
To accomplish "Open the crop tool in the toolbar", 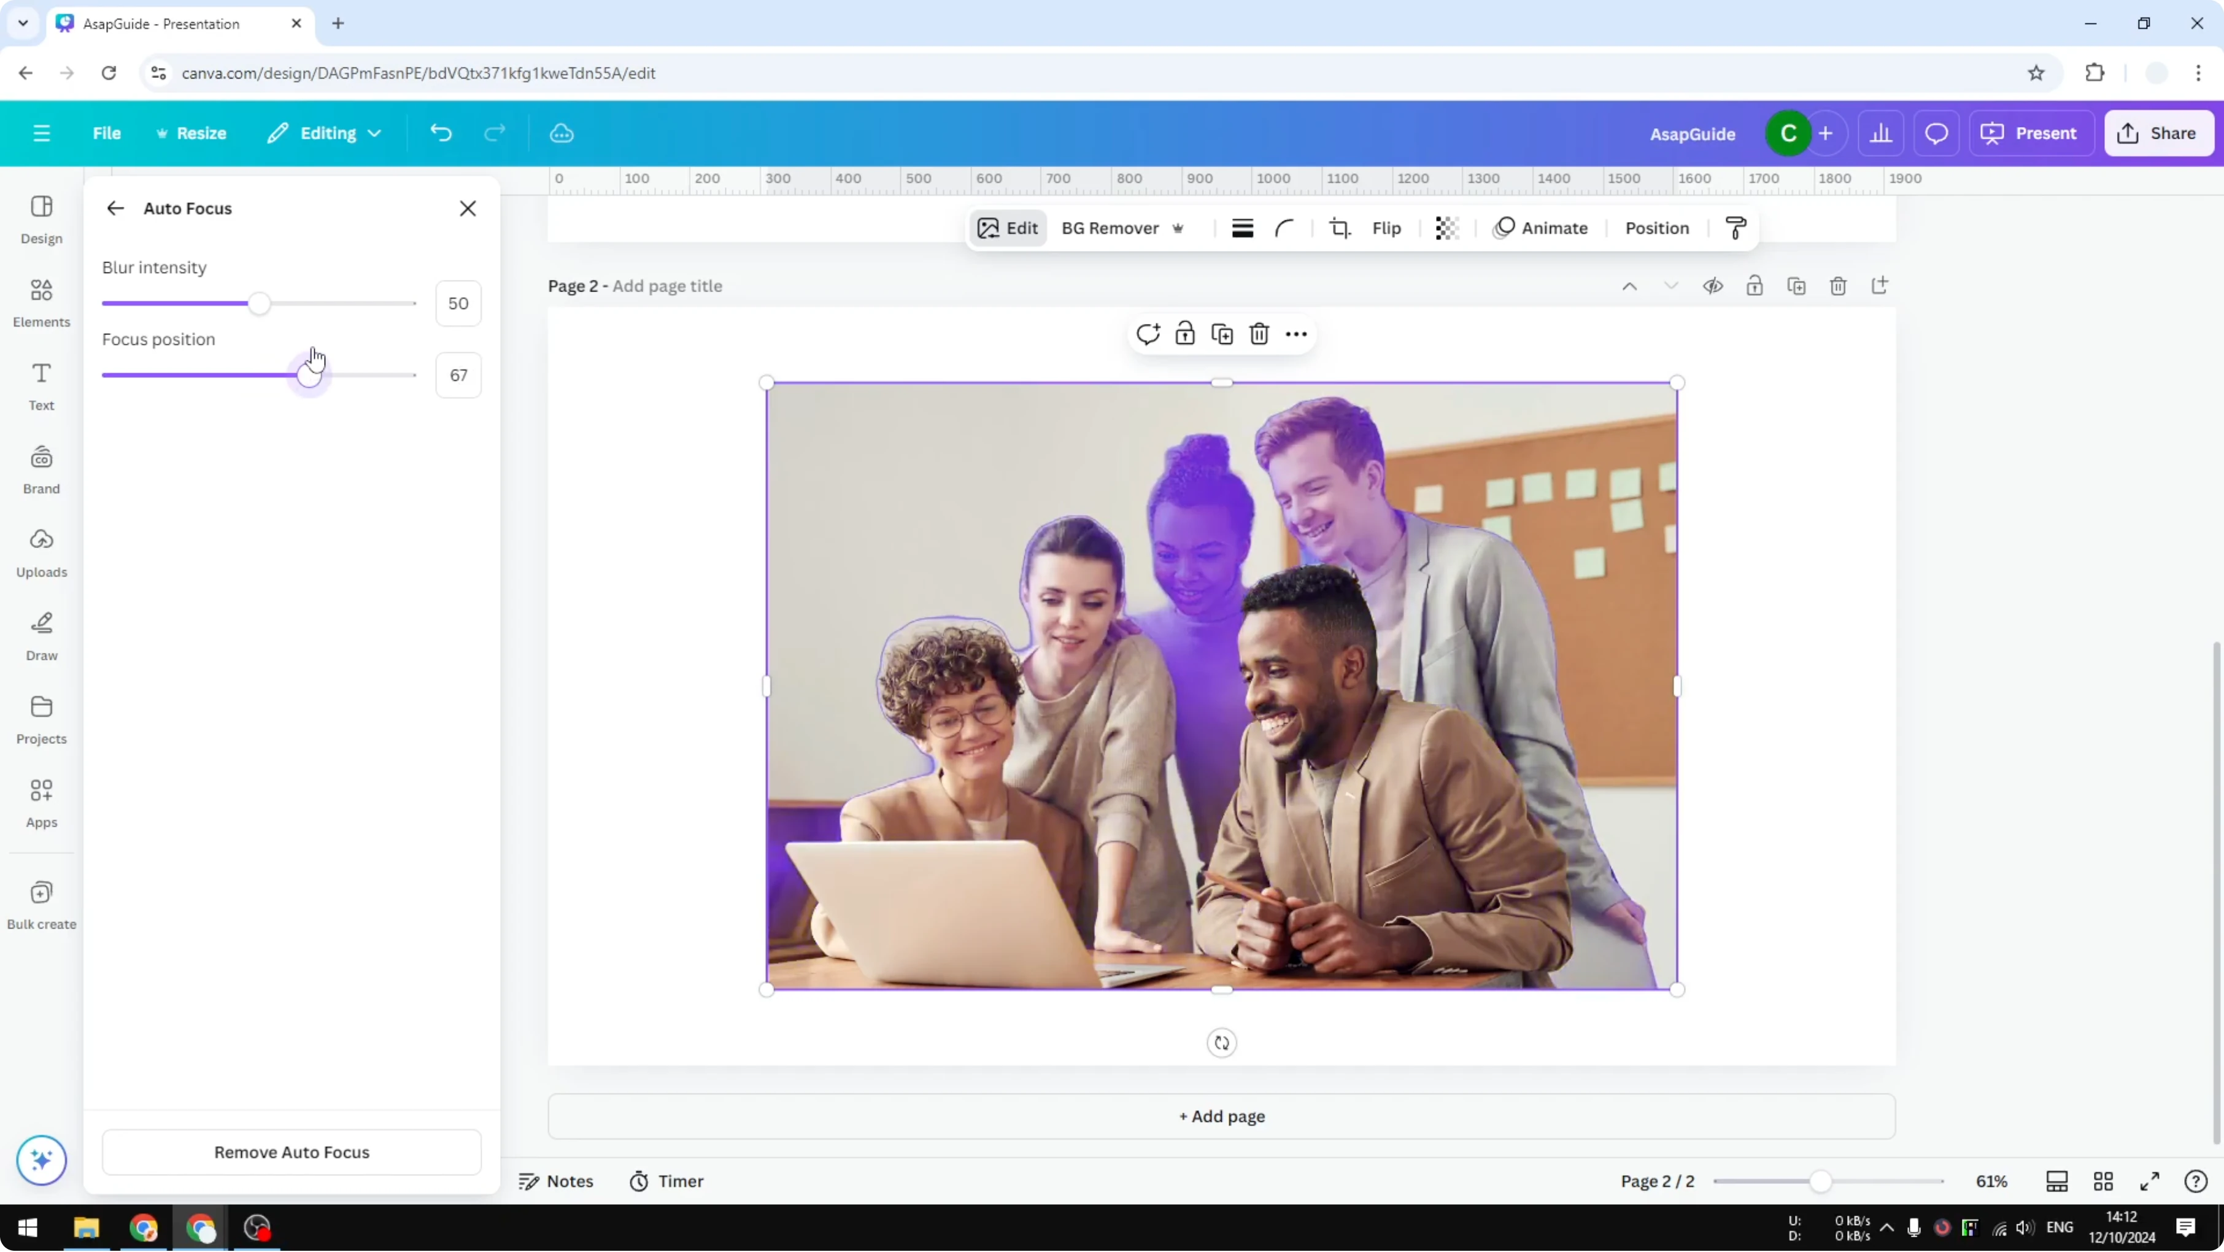I will coord(1339,228).
